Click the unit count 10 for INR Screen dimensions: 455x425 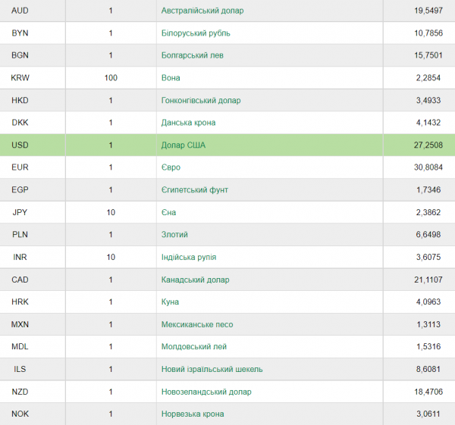tap(111, 257)
